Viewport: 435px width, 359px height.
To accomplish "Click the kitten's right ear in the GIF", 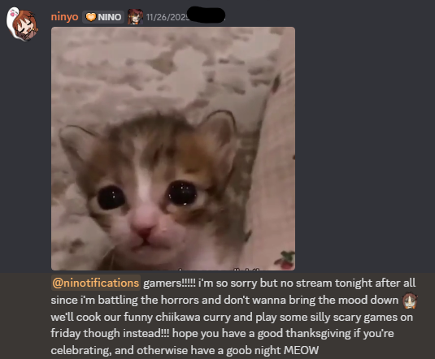I will pyautogui.click(x=220, y=129).
